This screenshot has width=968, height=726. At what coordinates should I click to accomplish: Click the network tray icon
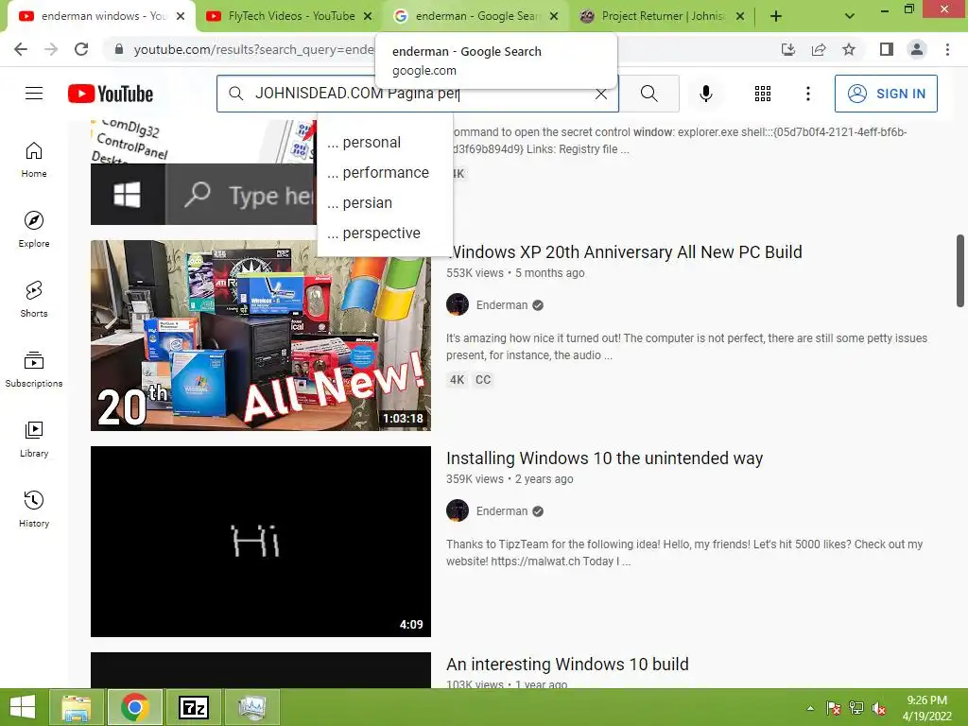pos(856,708)
